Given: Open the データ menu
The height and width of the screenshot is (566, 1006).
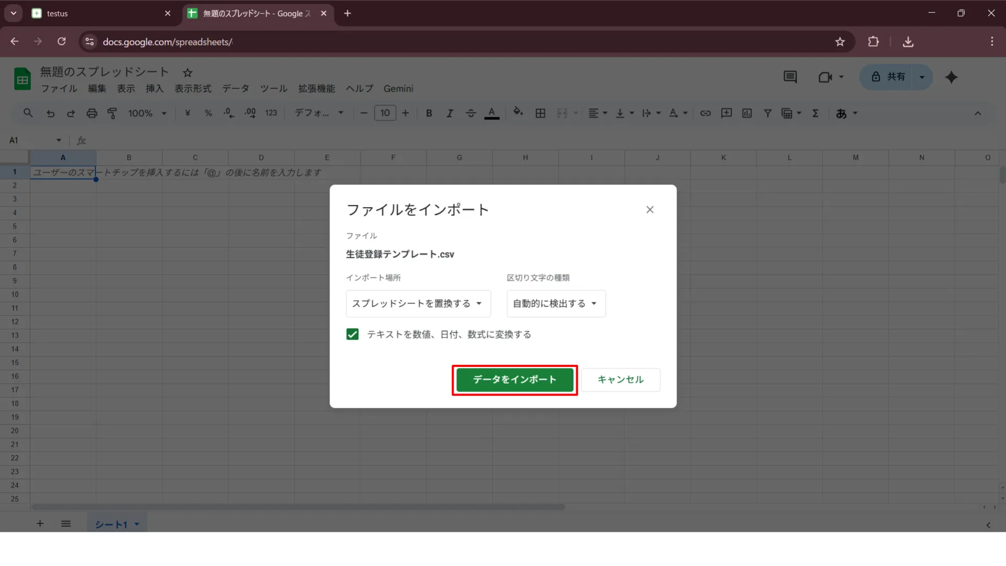Looking at the screenshot, I should (x=236, y=89).
